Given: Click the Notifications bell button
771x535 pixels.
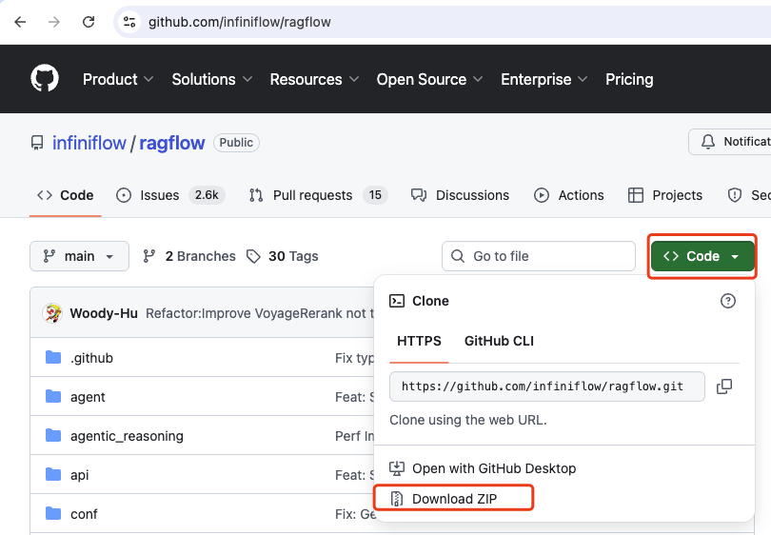Looking at the screenshot, I should point(730,142).
